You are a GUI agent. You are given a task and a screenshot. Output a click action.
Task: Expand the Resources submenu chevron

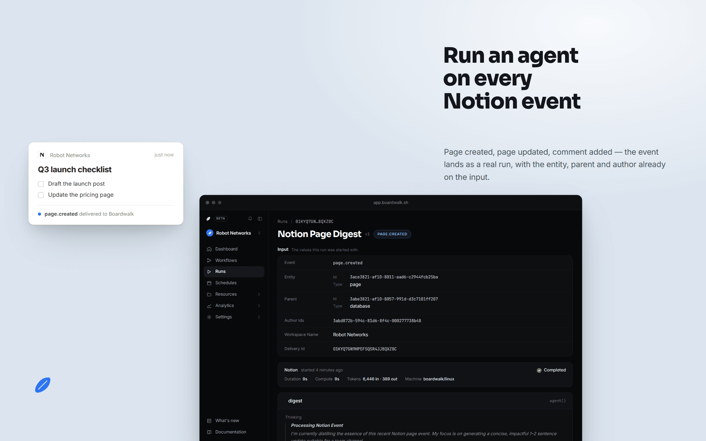click(259, 295)
